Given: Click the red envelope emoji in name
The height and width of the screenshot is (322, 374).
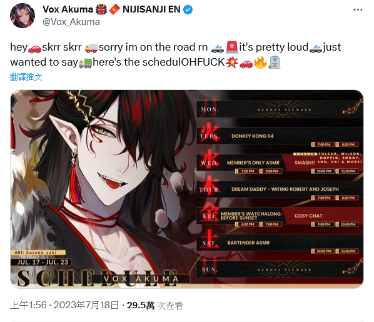Looking at the screenshot, I should [x=114, y=9].
